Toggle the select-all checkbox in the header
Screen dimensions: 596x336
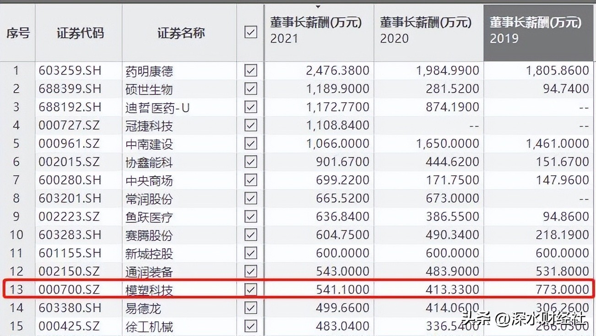pos(250,32)
